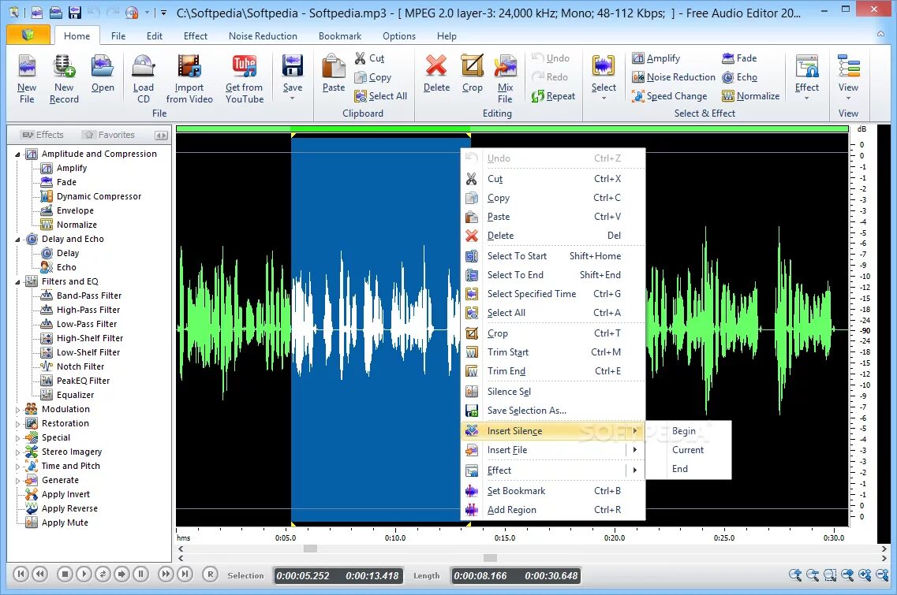Click ribbon Select All button
Screen dimensions: 897x595
[x=381, y=96]
